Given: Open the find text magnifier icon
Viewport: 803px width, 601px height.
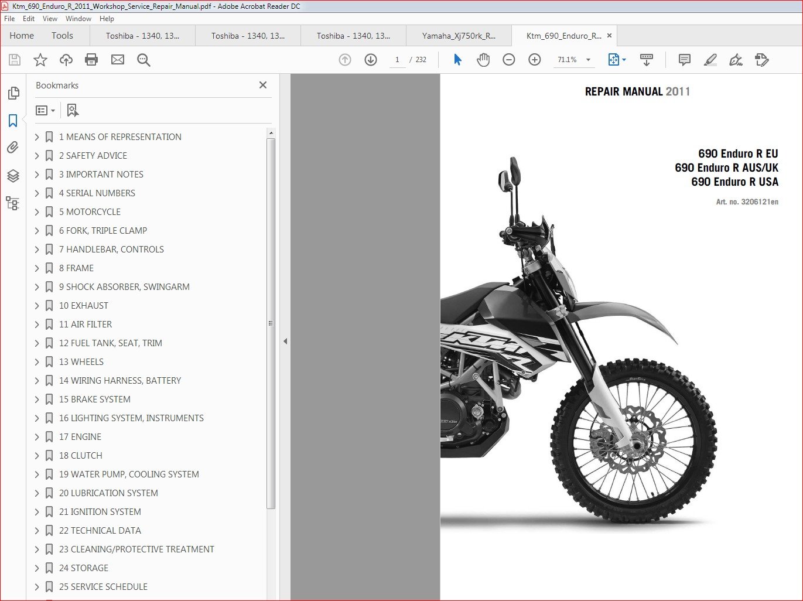Looking at the screenshot, I should click(x=143, y=60).
